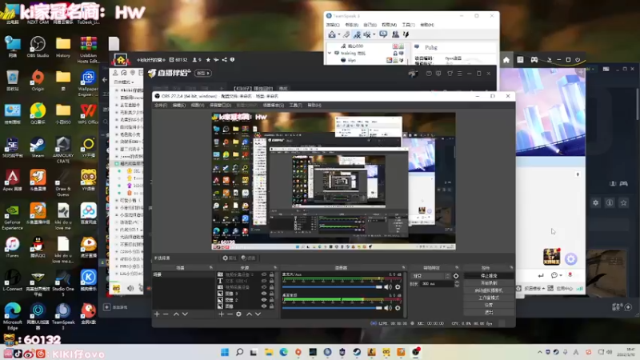Open TeamSpeak 连接(C) menu
The image size is (640, 360).
tap(333, 25)
